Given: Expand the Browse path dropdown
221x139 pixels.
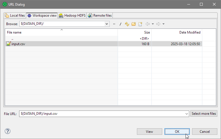Looking at the screenshot, I should pos(107,24).
